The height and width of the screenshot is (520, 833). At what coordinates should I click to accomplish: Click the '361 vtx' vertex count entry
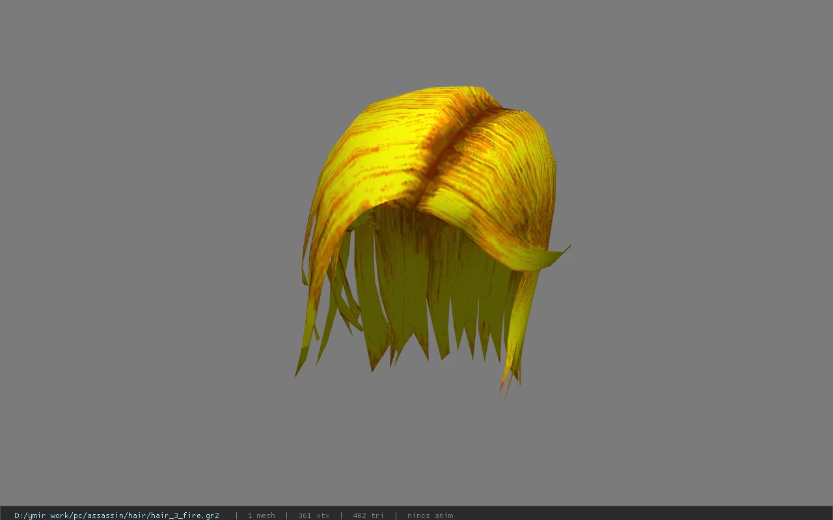tap(314, 515)
